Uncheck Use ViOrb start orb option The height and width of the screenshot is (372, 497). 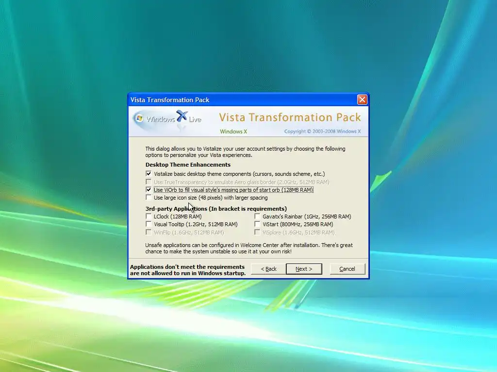(x=149, y=190)
